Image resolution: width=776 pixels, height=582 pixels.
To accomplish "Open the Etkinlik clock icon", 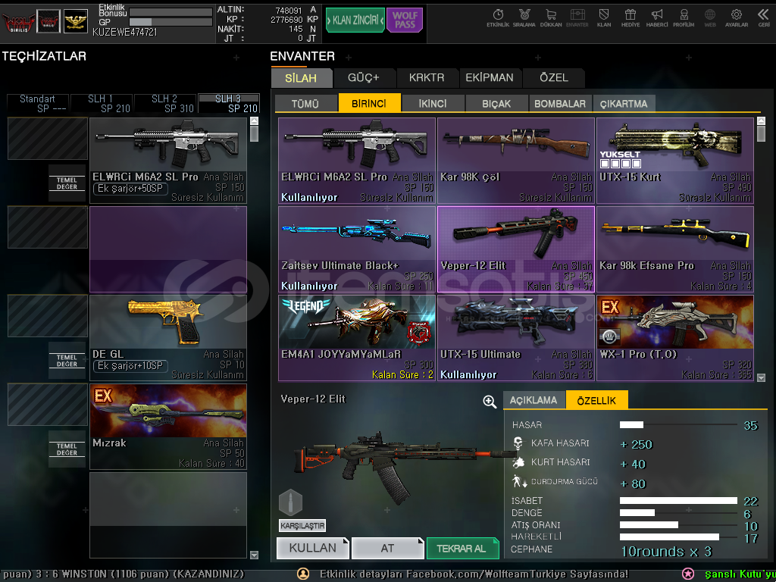I will [498, 18].
